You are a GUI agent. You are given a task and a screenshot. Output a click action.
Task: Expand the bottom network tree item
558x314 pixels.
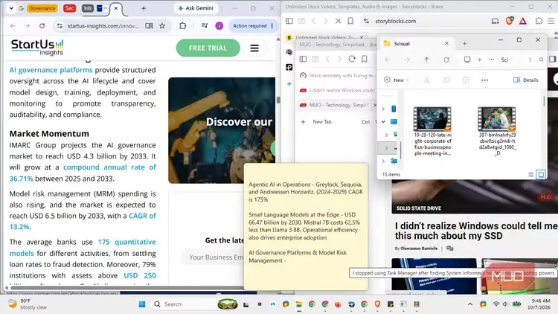point(383,161)
